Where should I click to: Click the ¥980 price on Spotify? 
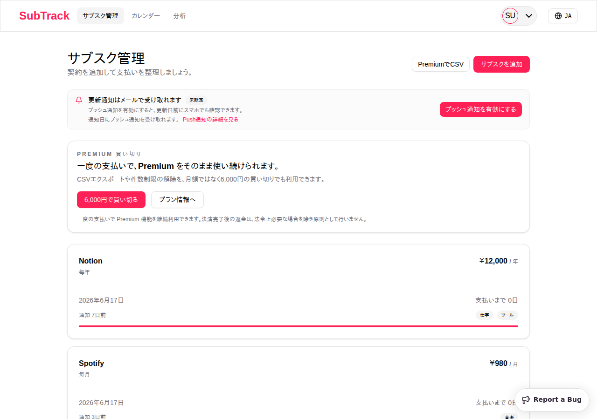point(498,363)
